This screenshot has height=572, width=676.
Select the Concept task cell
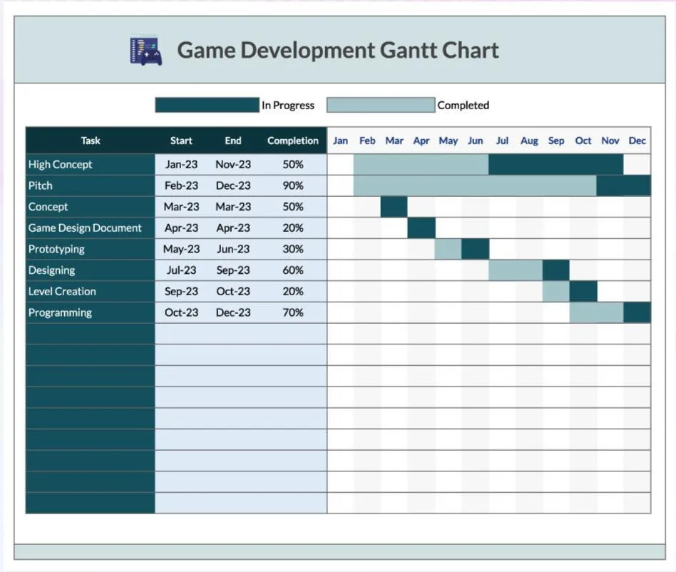tap(91, 206)
